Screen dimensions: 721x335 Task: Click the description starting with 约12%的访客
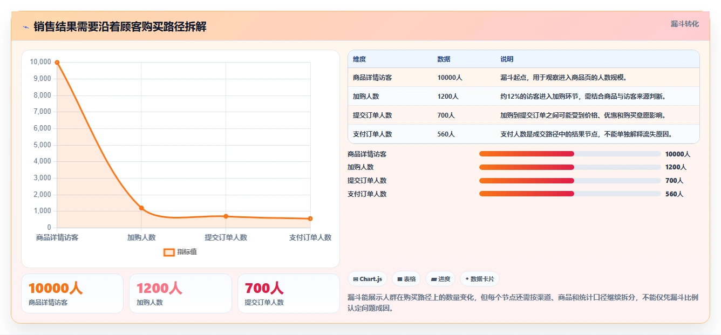coord(583,97)
